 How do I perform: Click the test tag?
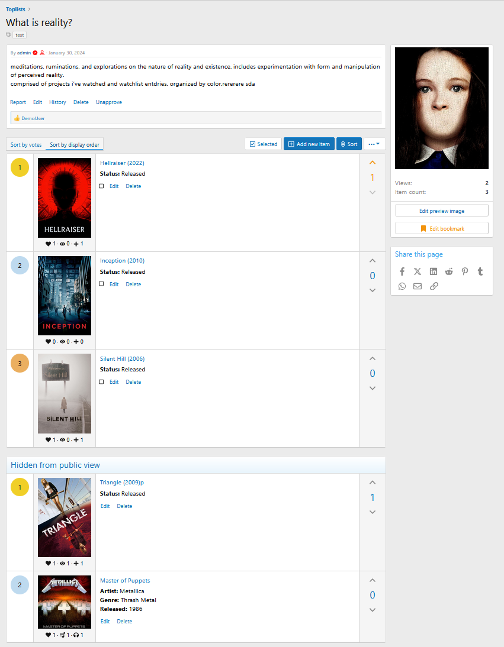(x=20, y=35)
